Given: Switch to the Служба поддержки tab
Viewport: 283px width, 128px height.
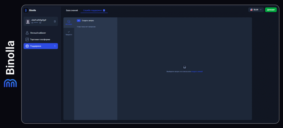Looking at the screenshot, I should coord(93,10).
